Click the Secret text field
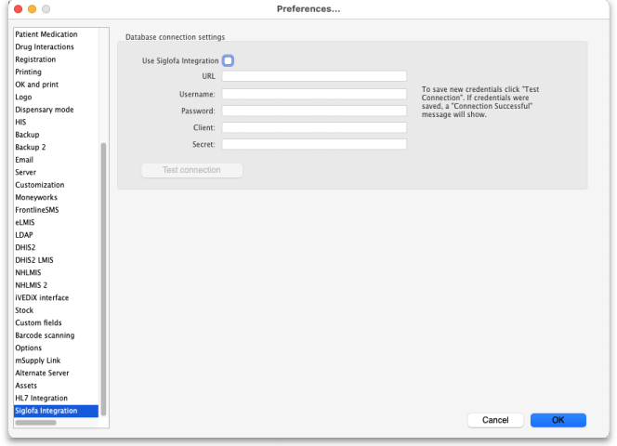The image size is (617, 446). [313, 144]
